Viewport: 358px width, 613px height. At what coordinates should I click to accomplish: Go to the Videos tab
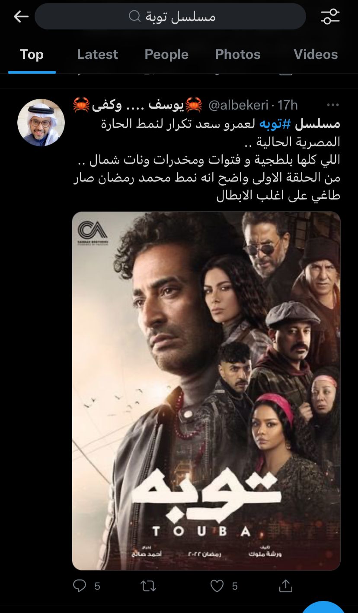tap(316, 55)
